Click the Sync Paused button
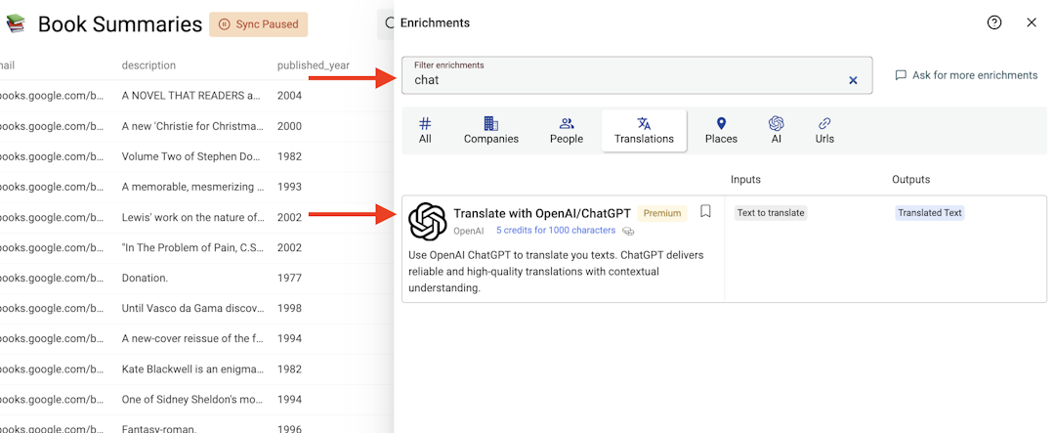This screenshot has height=433, width=1055. 258,24
